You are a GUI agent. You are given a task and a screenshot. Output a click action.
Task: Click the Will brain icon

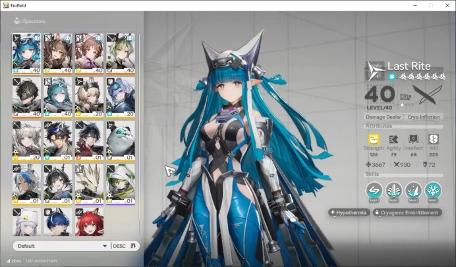tap(434, 139)
